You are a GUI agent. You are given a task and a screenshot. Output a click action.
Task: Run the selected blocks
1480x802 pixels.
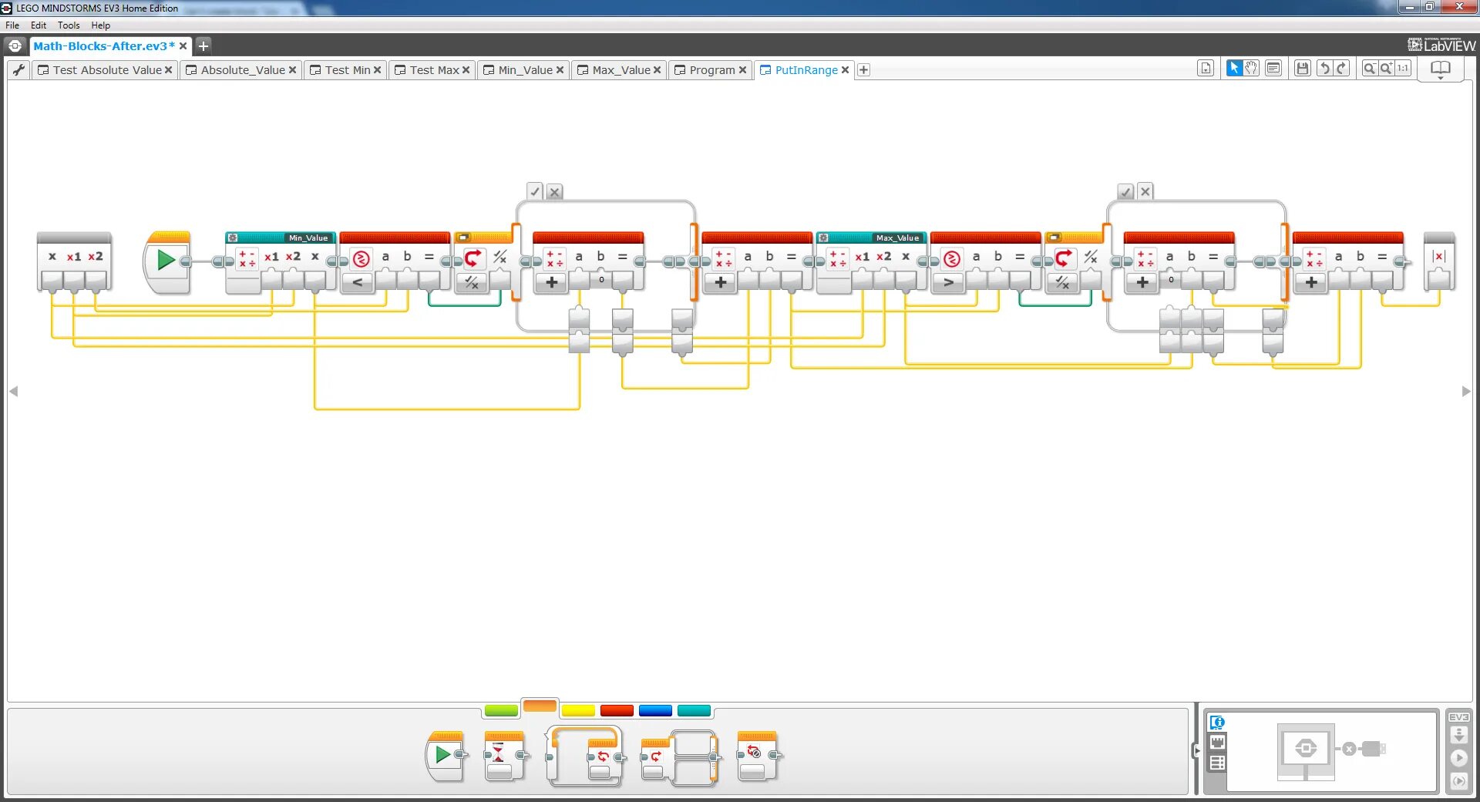coord(1458,780)
